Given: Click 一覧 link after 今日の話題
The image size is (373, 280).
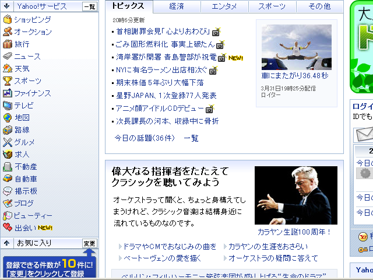Looking at the screenshot, I should (191, 138).
